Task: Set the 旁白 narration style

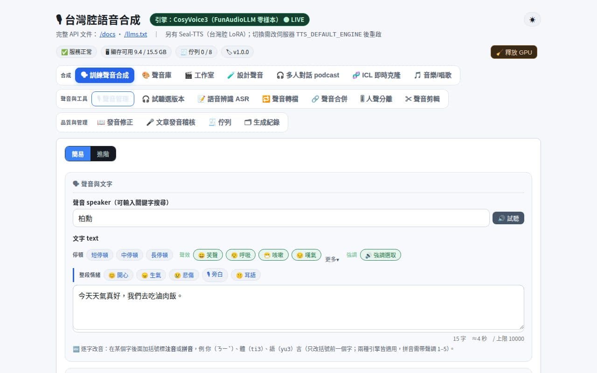Action: tap(215, 275)
